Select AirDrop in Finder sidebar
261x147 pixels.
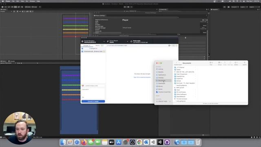pyautogui.click(x=161, y=69)
